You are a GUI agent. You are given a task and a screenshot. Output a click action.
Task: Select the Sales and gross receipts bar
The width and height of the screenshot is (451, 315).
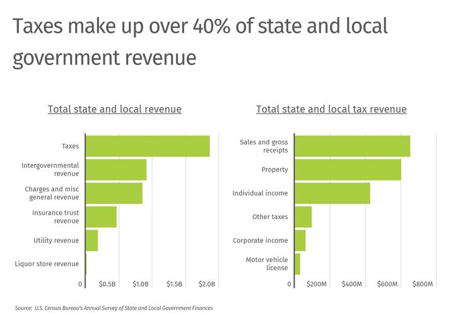pos(352,146)
